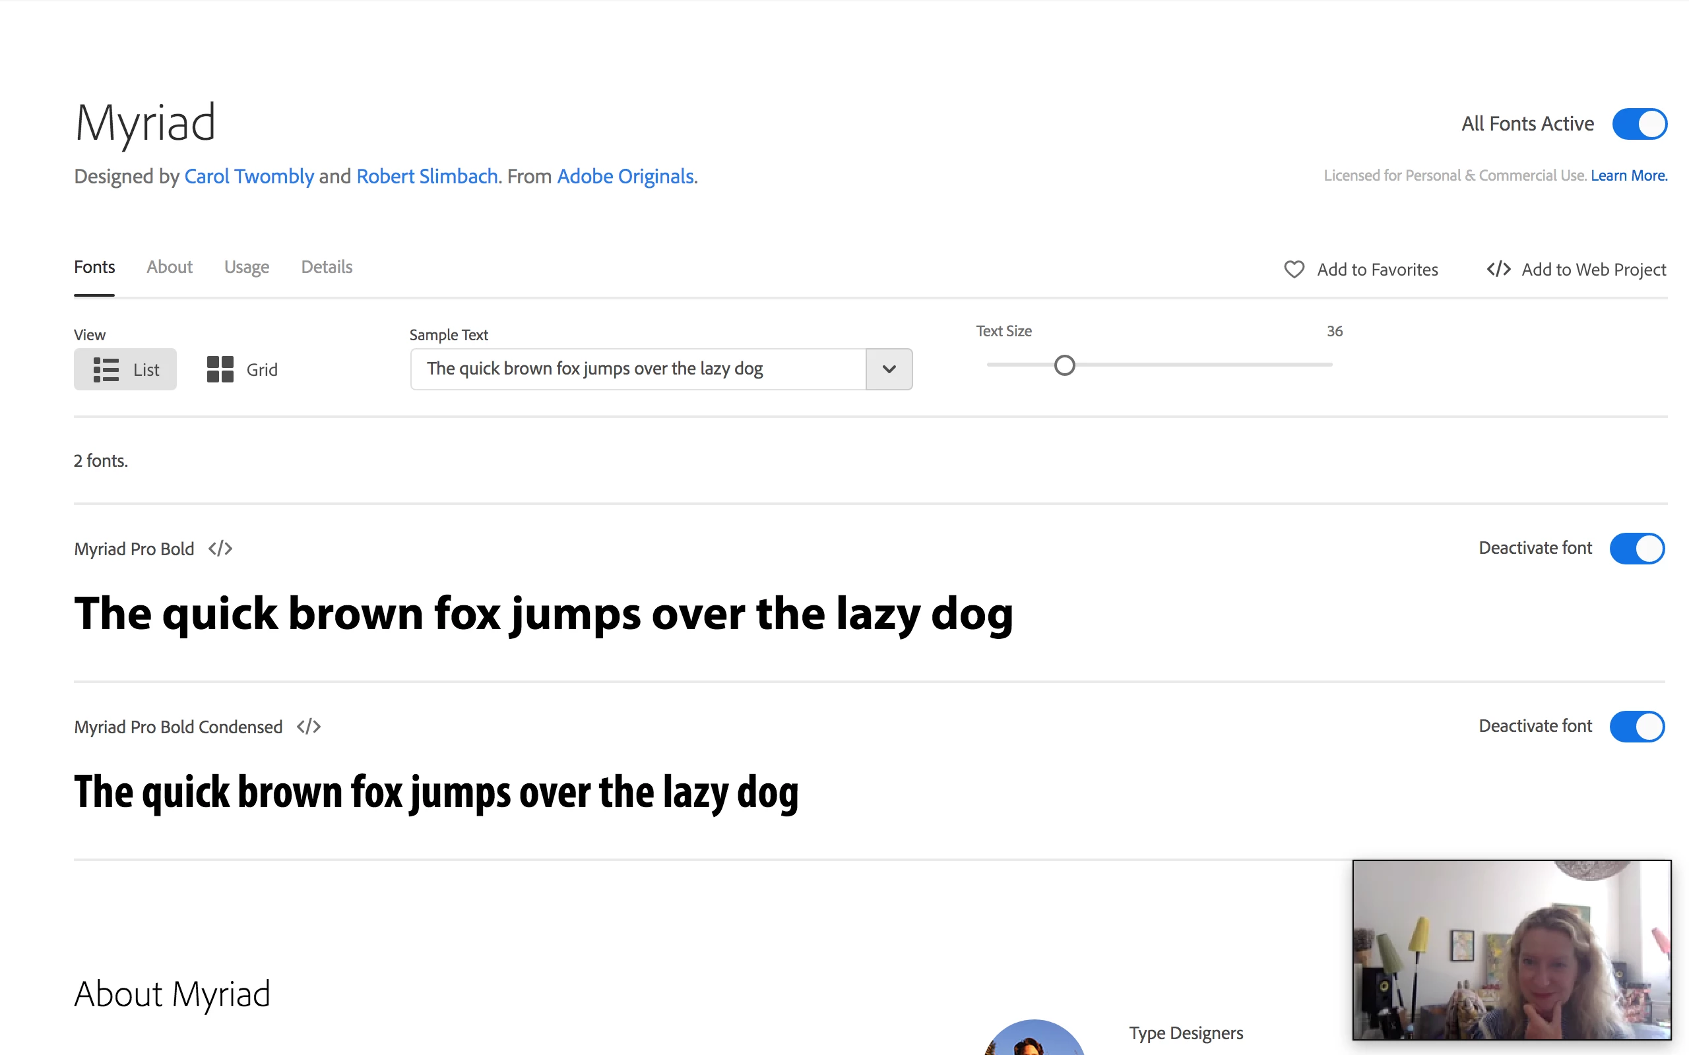The image size is (1689, 1055).
Task: Switch to List view
Action: [125, 369]
